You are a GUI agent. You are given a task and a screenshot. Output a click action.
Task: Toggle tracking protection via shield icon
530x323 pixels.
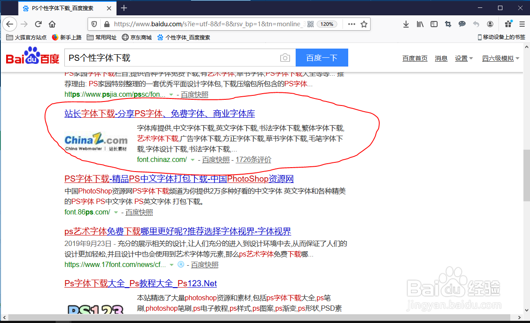click(94, 24)
